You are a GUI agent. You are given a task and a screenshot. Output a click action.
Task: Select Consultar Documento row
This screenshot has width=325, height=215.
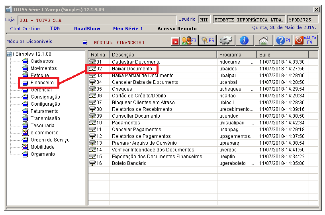coord(203,116)
